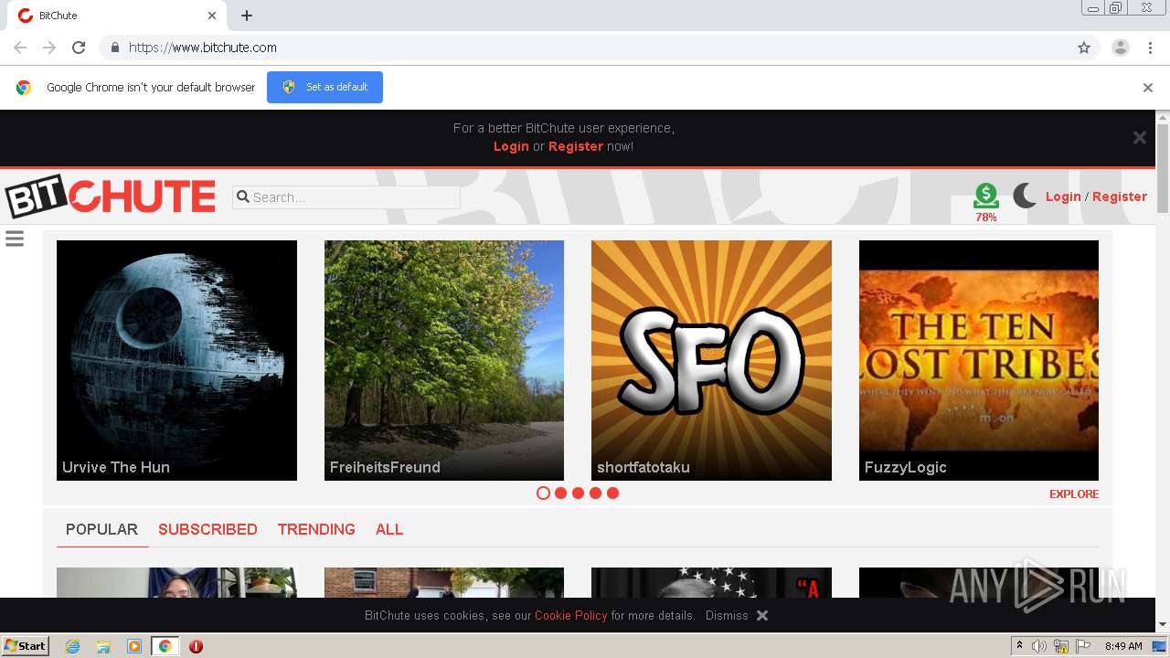1170x658 pixels.
Task: Select the fourth carousel dot
Action: click(x=595, y=493)
